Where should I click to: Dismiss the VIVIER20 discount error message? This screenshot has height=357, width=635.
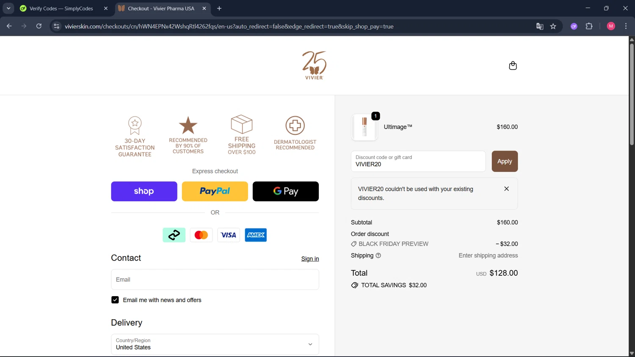[x=506, y=189]
